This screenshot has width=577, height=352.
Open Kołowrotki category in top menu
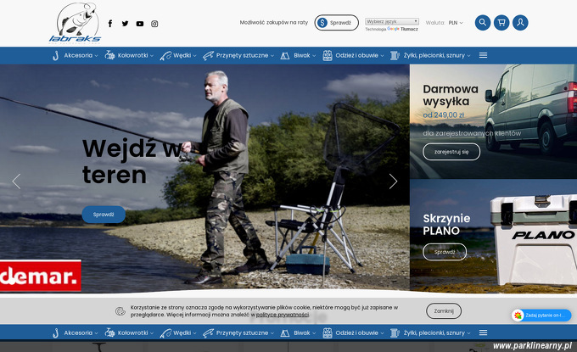click(132, 55)
